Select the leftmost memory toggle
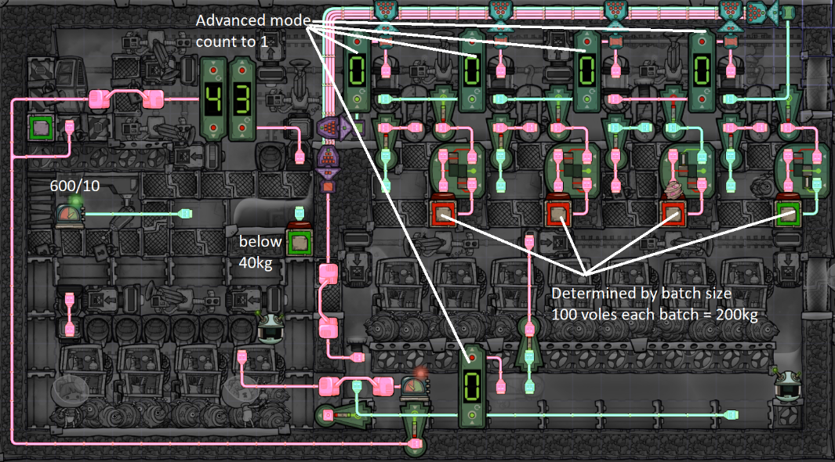 pyautogui.click(x=457, y=171)
